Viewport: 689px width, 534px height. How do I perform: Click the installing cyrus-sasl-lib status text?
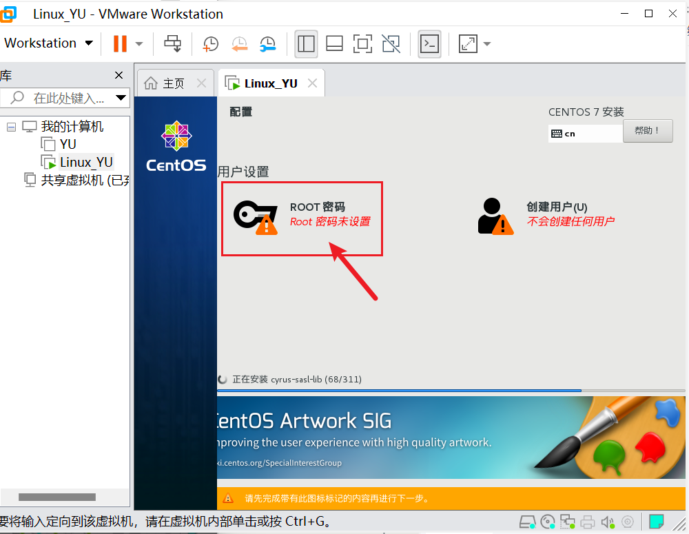[296, 379]
